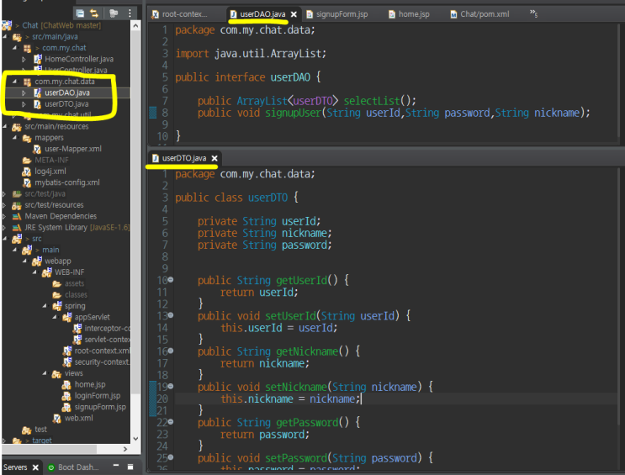Click the mybatis-config.xml file icon
Viewport: 625px width, 475px height.
tap(27, 182)
